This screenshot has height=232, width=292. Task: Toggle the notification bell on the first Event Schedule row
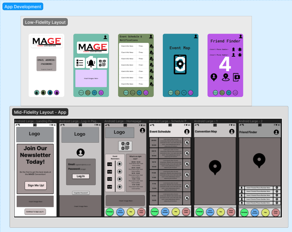tap(187, 142)
